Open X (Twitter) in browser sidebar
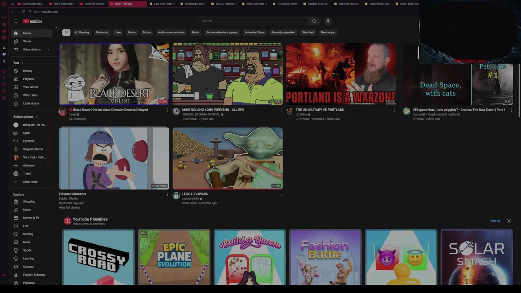 [x=4, y=61]
